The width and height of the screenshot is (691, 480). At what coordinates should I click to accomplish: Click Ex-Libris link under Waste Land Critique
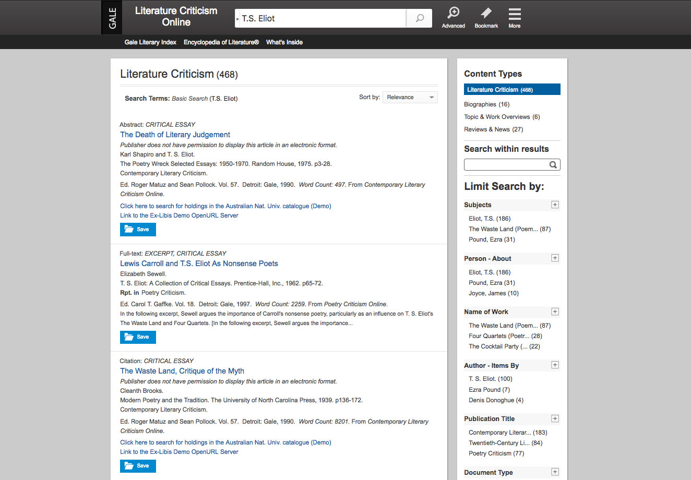179,452
